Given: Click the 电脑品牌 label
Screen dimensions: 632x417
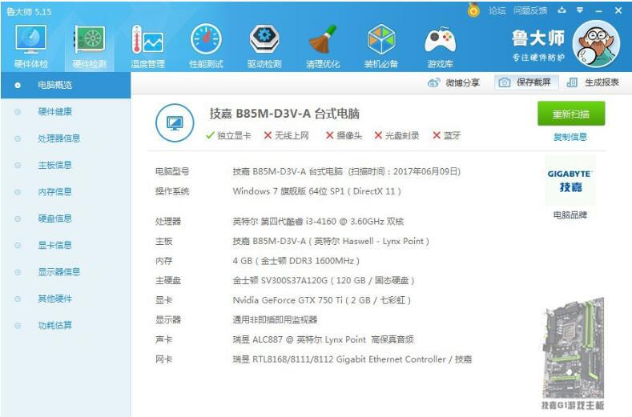Looking at the screenshot, I should point(570,215).
